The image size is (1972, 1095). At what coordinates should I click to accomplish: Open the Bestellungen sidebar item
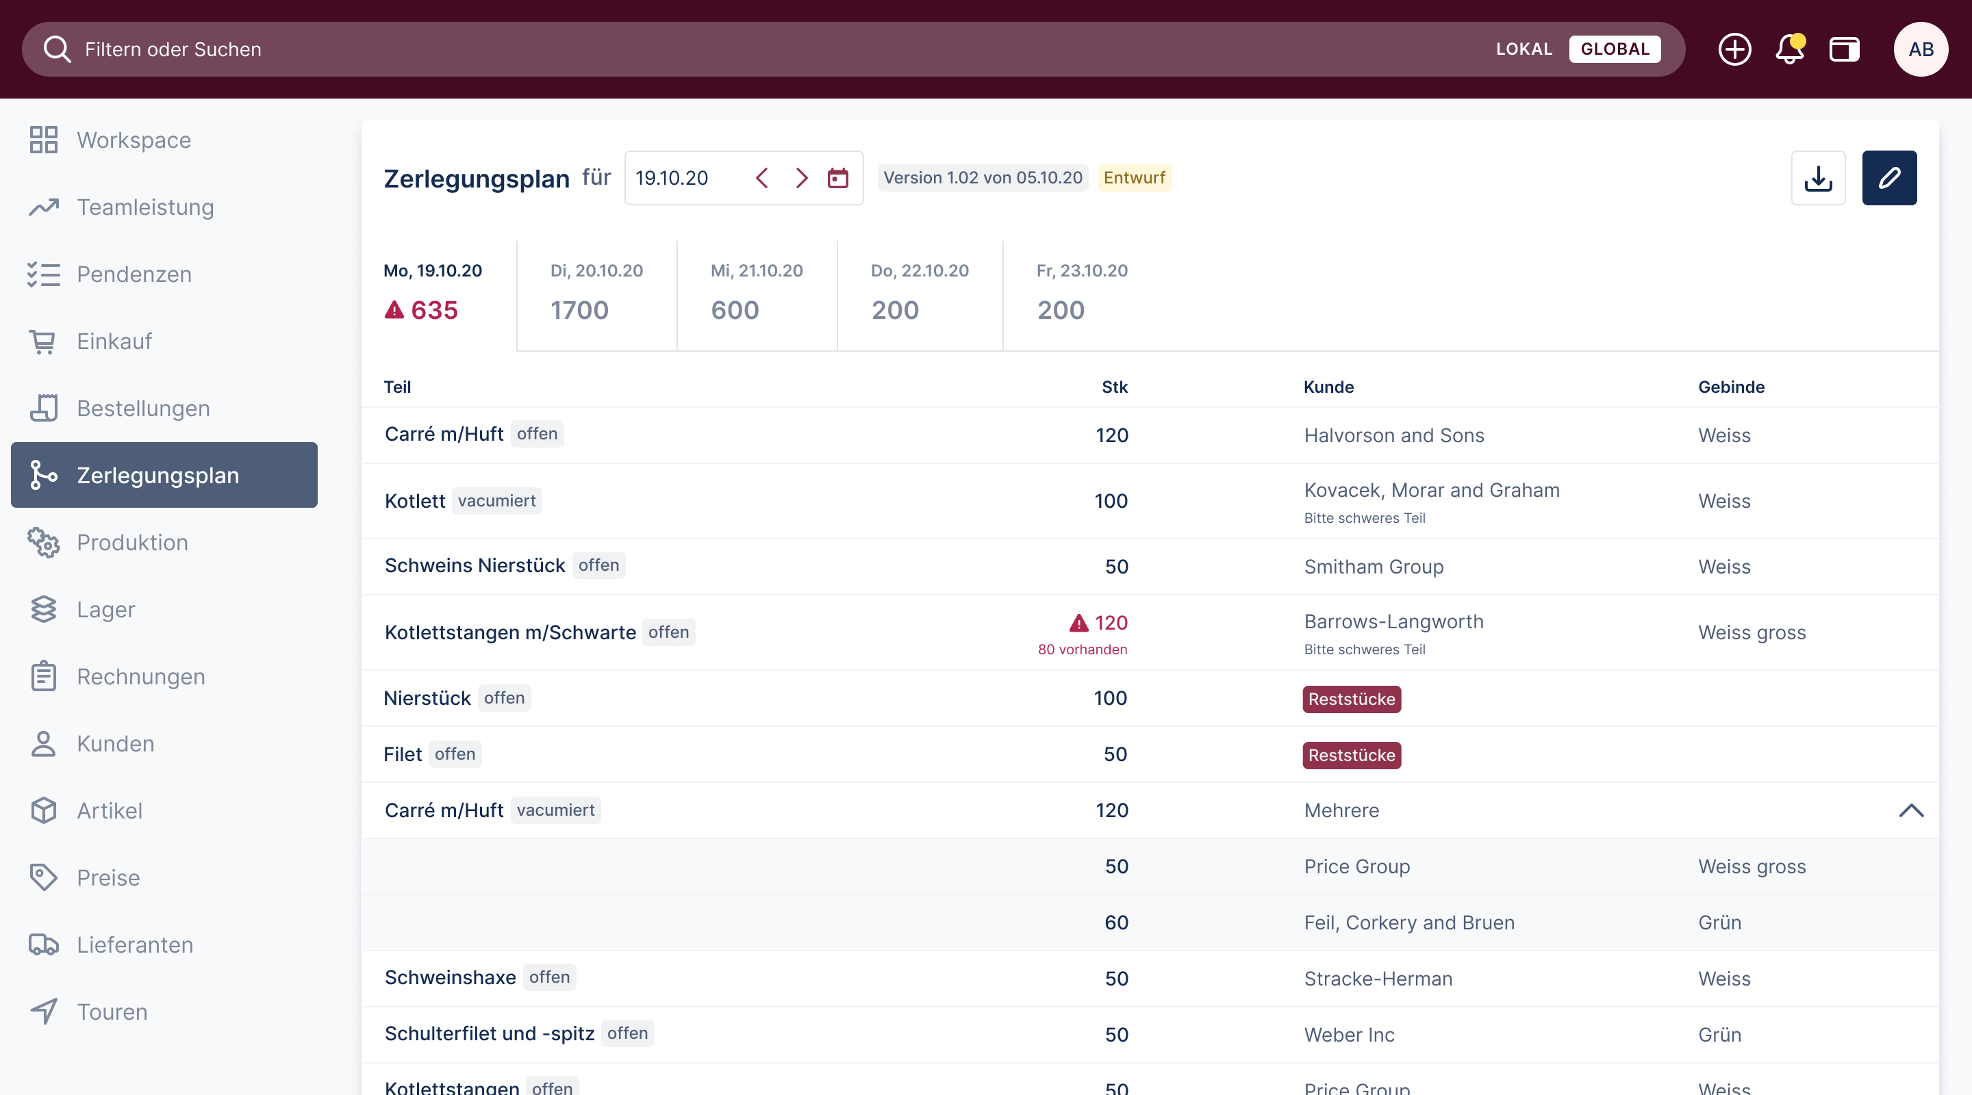[164, 408]
